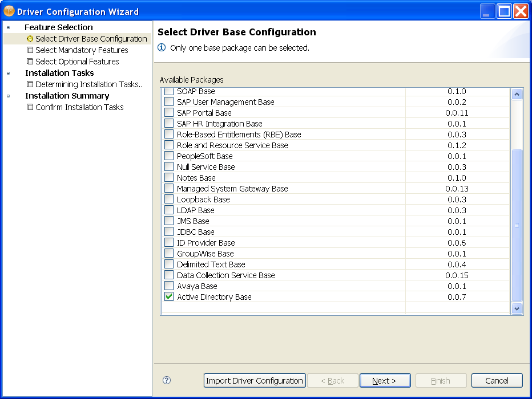Check the Delimited Text Base checkbox
532x399 pixels.
169,264
